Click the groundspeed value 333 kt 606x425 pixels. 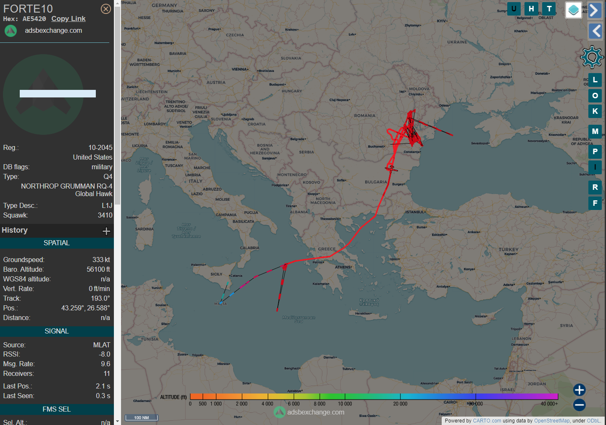(101, 260)
